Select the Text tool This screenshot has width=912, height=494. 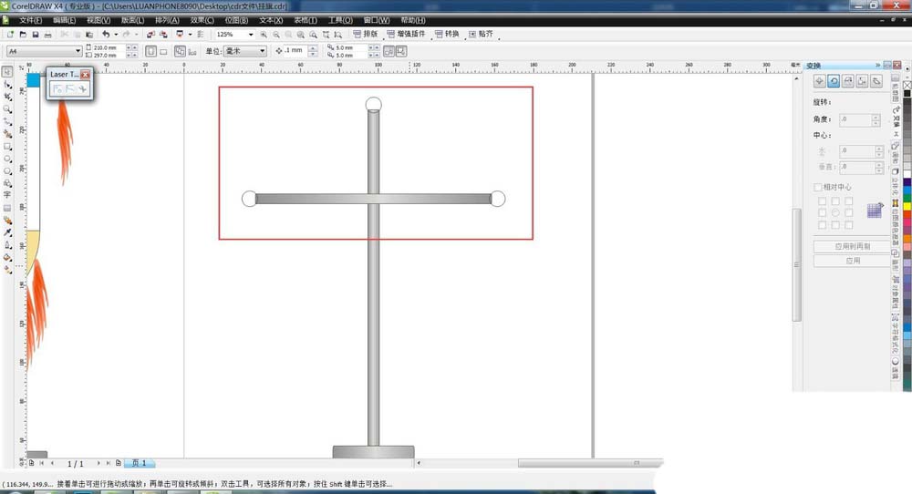(7, 195)
